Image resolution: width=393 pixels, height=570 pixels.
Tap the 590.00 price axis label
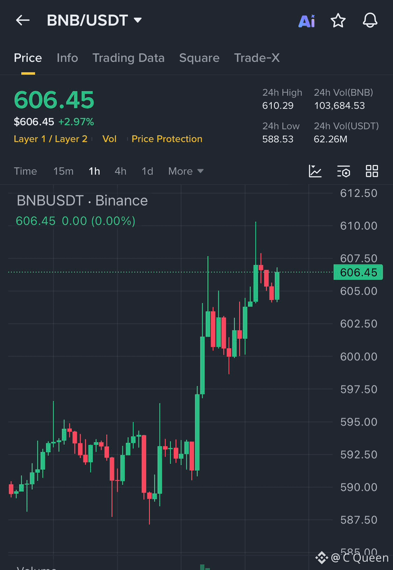[x=359, y=487]
